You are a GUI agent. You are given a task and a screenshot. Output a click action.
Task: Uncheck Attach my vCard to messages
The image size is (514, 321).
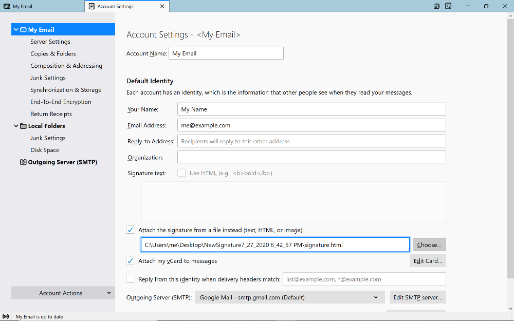coord(131,261)
